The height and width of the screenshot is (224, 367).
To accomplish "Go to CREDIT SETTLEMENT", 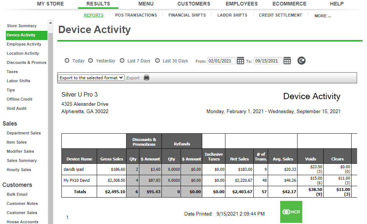I will click(x=280, y=15).
